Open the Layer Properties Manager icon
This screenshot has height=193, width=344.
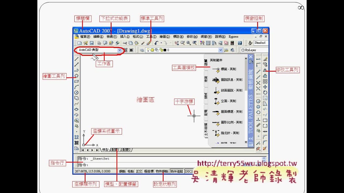(x=141, y=50)
